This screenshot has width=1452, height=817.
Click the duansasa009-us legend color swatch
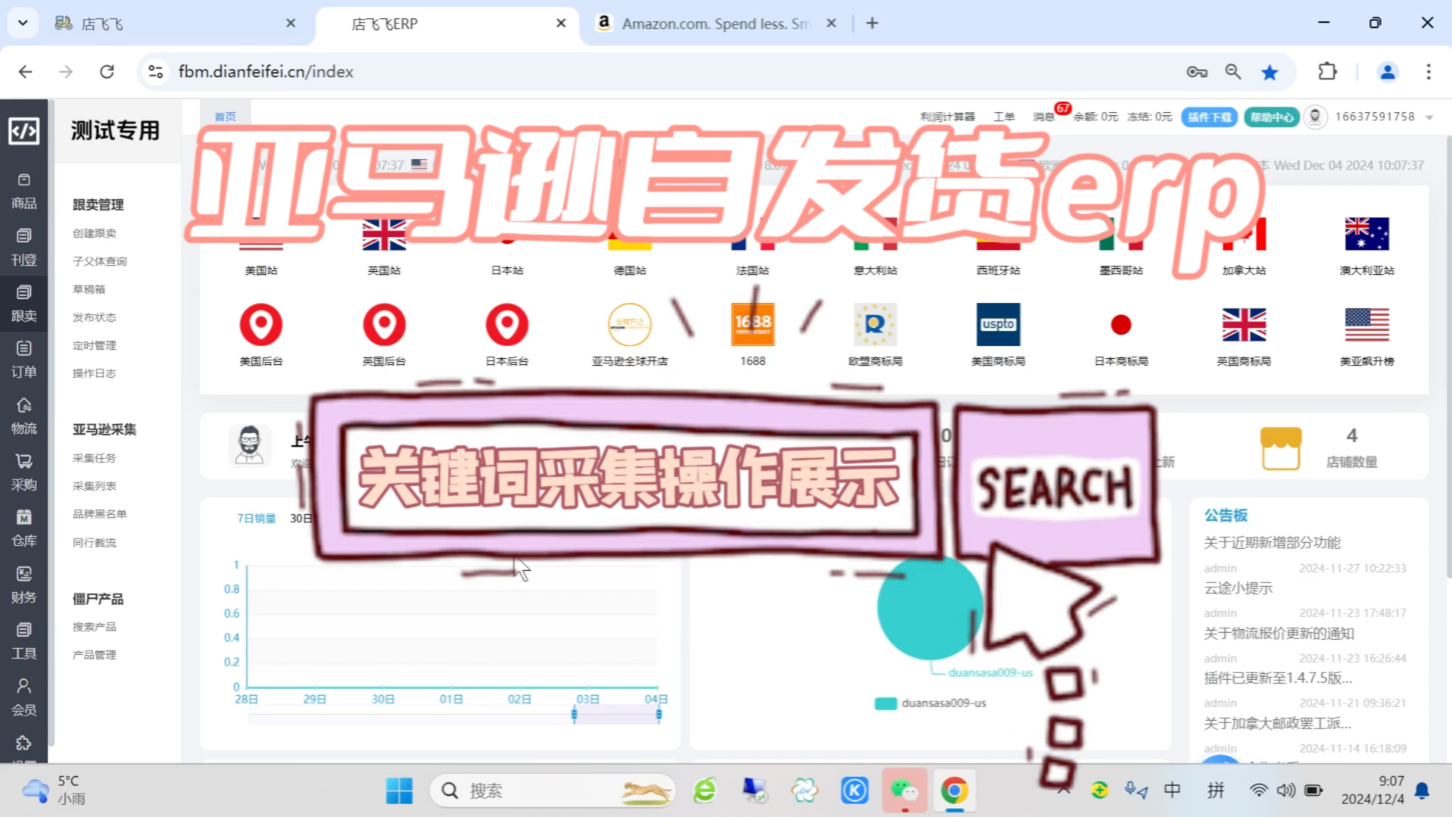tap(885, 703)
